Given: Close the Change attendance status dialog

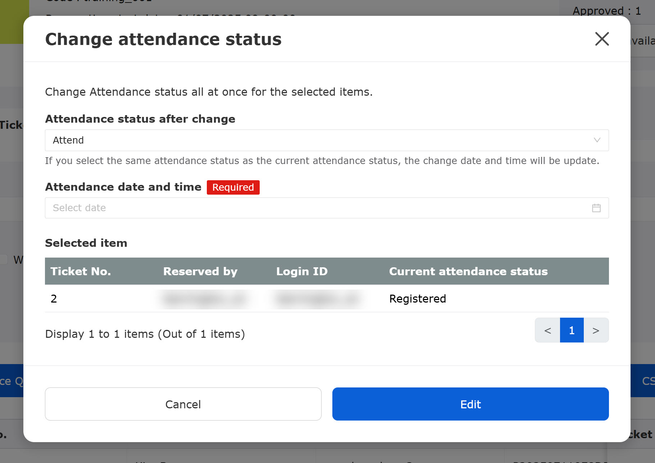Looking at the screenshot, I should 602,39.
